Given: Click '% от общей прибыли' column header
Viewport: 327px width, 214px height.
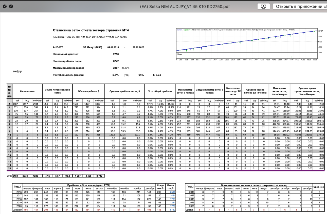Looking at the screenshot, I should [160, 91].
